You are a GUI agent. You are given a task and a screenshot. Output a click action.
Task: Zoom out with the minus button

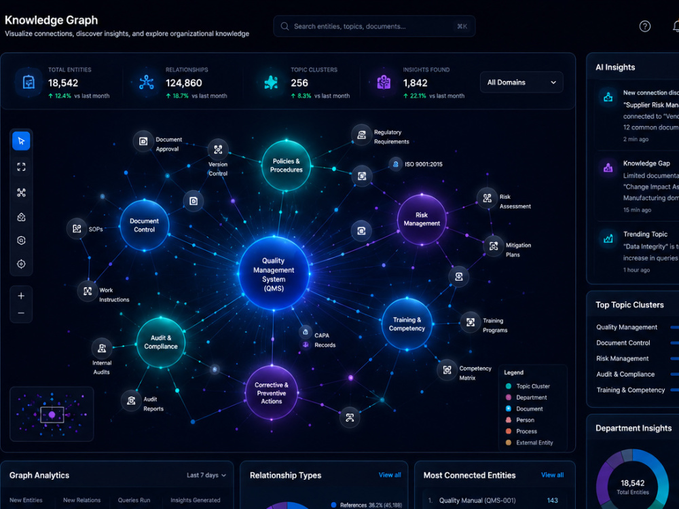pos(21,313)
